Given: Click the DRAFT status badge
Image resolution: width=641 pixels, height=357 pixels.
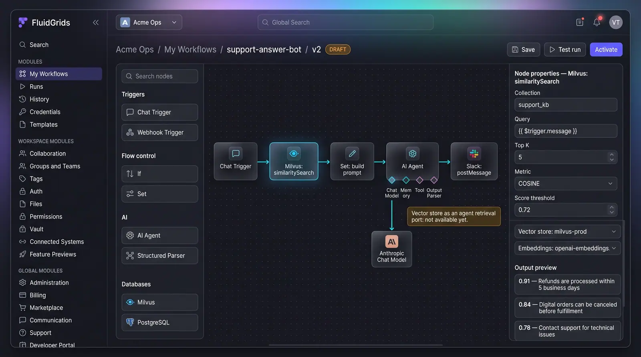Looking at the screenshot, I should pyautogui.click(x=338, y=50).
